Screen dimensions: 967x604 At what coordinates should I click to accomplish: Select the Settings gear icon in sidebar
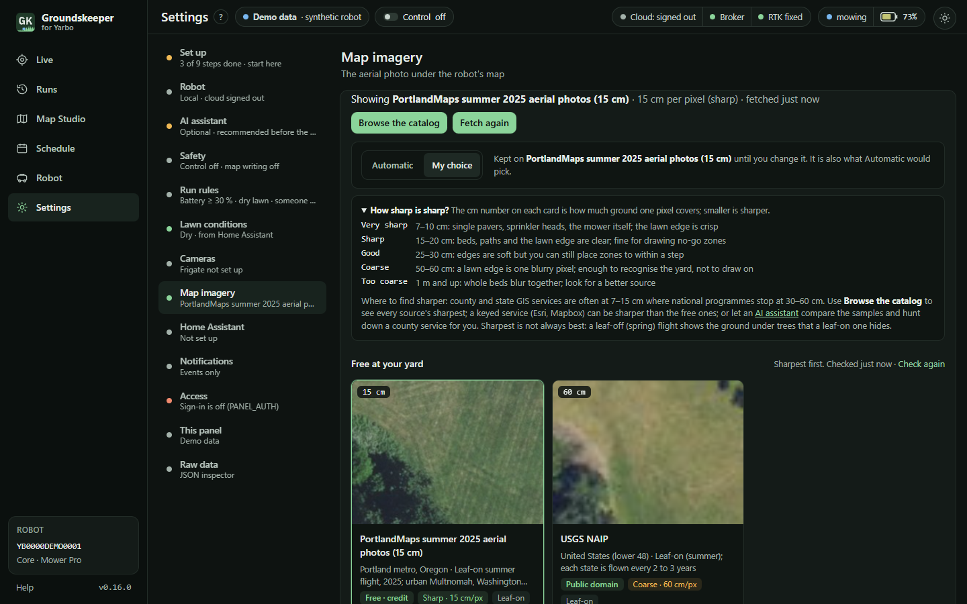[x=22, y=207]
